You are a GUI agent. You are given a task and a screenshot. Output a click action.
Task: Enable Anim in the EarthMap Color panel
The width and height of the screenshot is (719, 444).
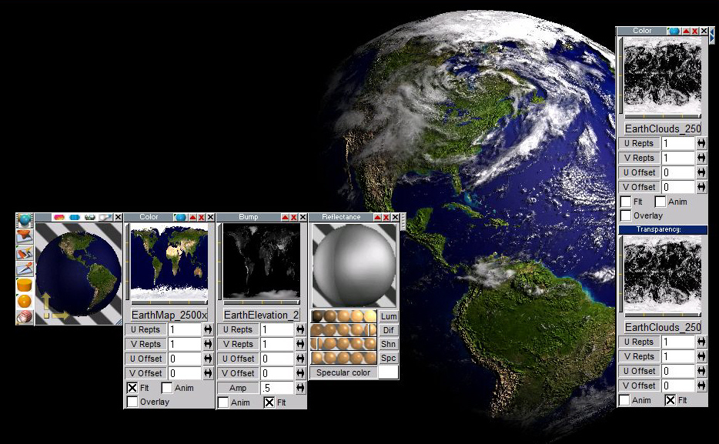point(167,388)
